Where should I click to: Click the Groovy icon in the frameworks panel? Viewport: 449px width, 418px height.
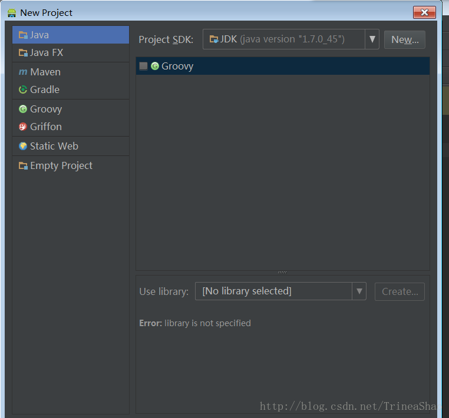155,66
